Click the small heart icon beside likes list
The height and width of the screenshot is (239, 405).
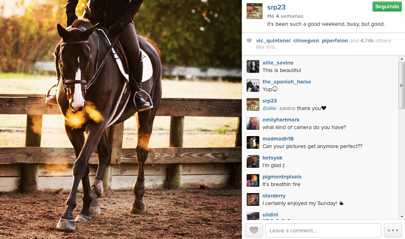click(x=249, y=40)
